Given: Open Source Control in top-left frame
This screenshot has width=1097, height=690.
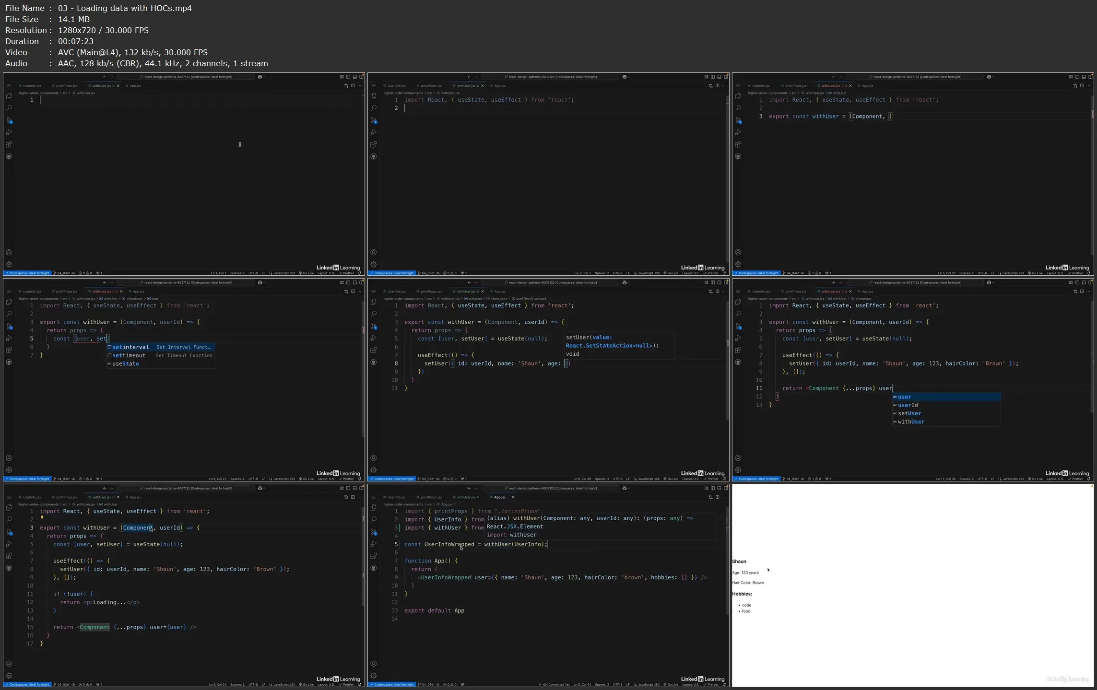Looking at the screenshot, I should pyautogui.click(x=9, y=120).
